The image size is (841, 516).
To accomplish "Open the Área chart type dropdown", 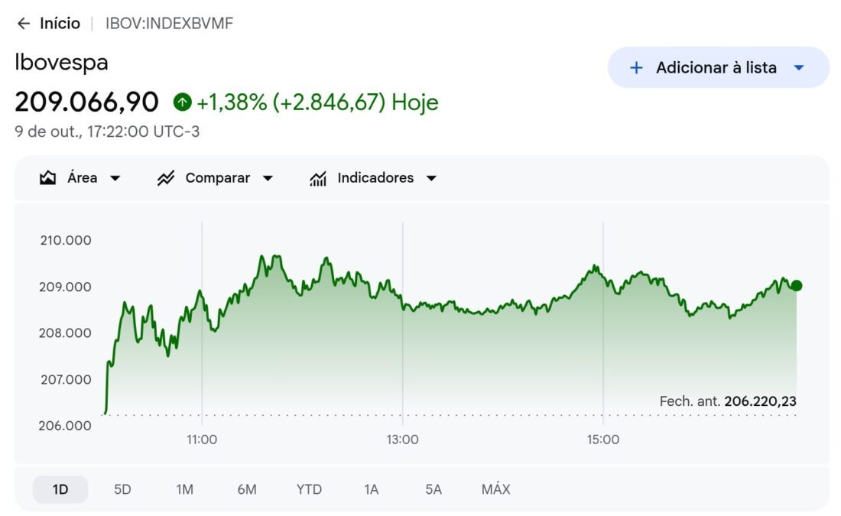I will [115, 178].
